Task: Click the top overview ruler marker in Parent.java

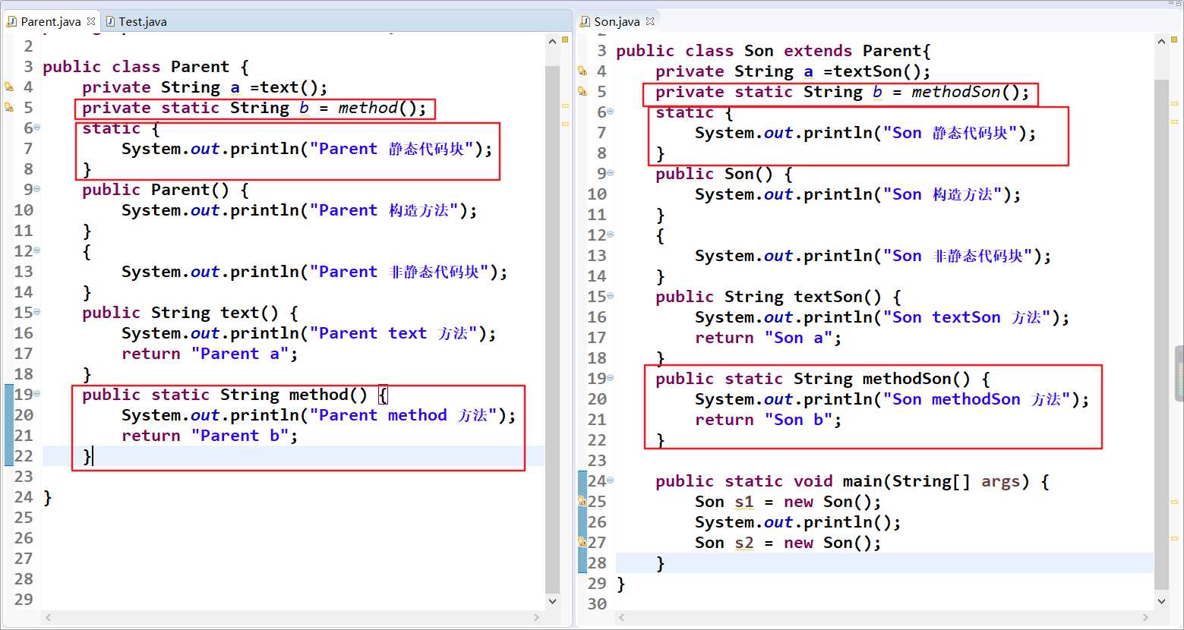Action: click(x=565, y=39)
